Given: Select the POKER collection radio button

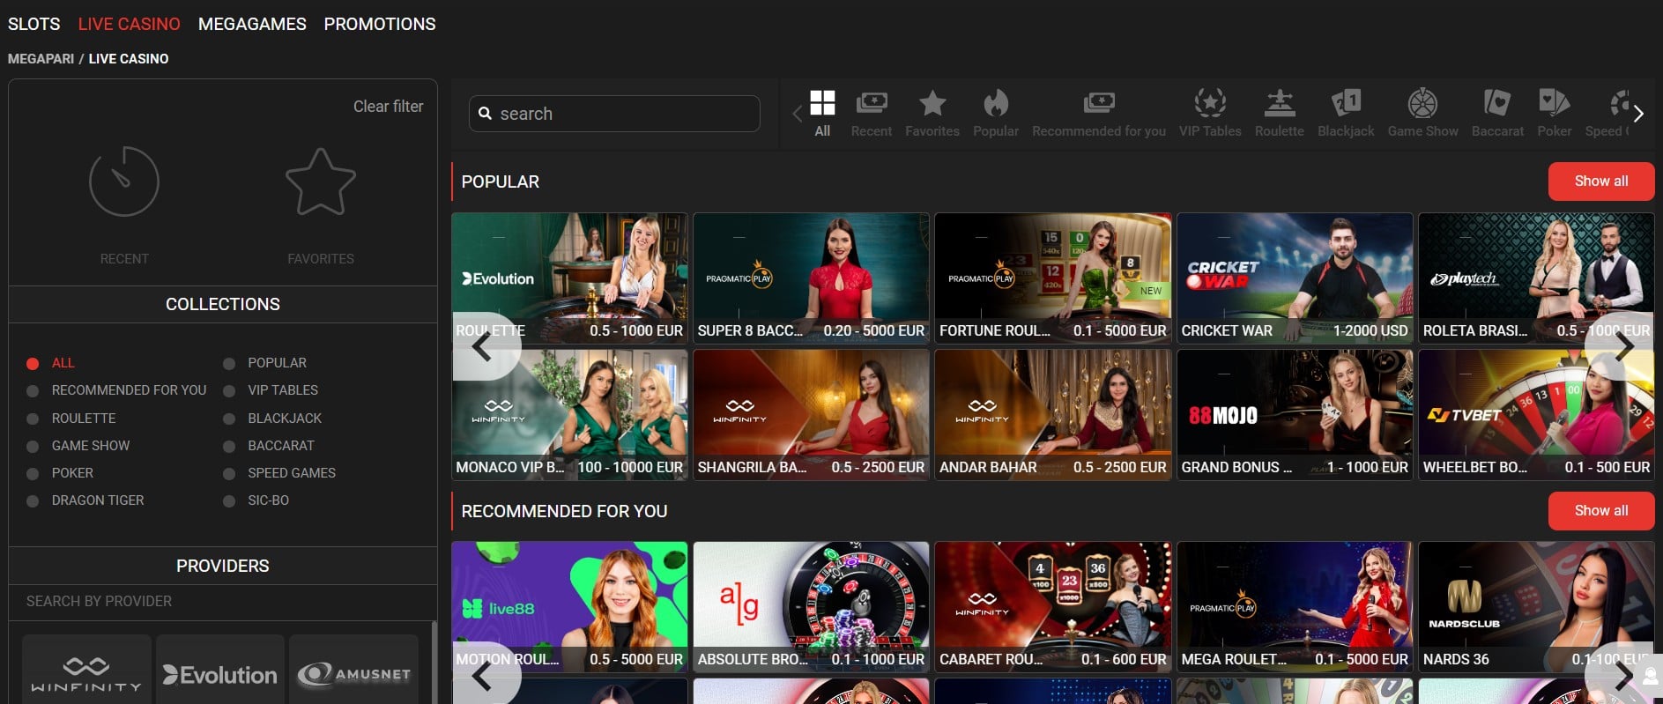Looking at the screenshot, I should [x=33, y=473].
